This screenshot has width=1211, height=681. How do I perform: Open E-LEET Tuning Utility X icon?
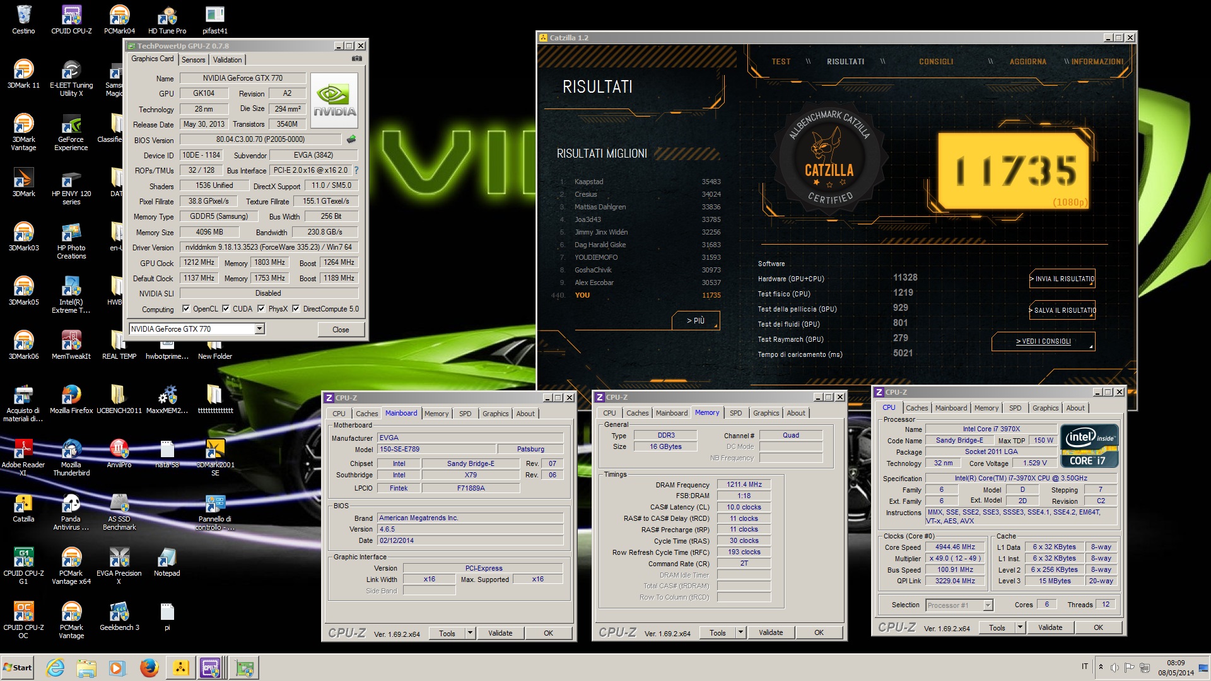coord(71,77)
